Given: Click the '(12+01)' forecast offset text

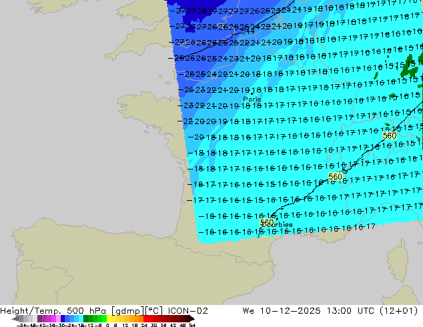Looking at the screenshot, I should click(398, 311).
